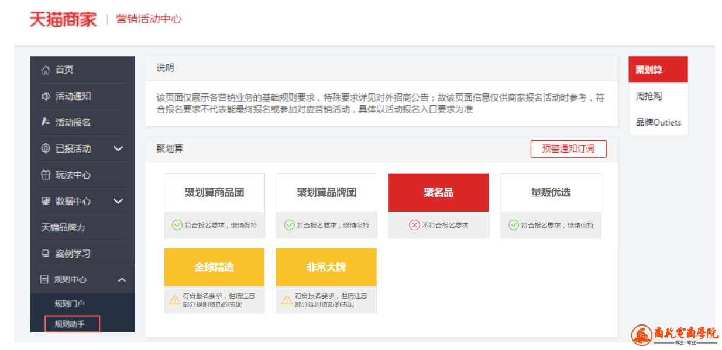Click the red X status icon under 聚名品
Image resolution: width=722 pixels, height=350 pixels.
point(414,225)
